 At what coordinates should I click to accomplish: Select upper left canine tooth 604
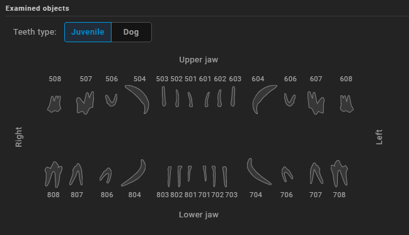[x=265, y=99]
